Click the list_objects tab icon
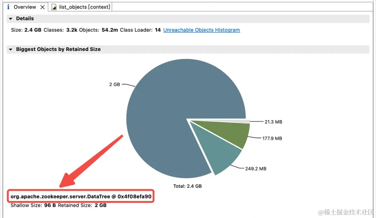The width and height of the screenshot is (376, 218). (54, 7)
